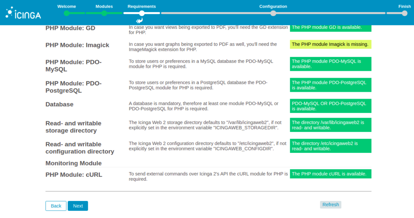The height and width of the screenshot is (218, 414).
Task: Click 'PDO-MySQL OR PDO-PostgreSQL is available' status
Action: (331, 106)
